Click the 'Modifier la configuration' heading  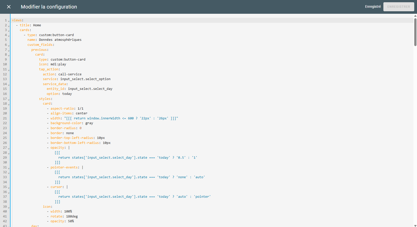pyautogui.click(x=49, y=7)
